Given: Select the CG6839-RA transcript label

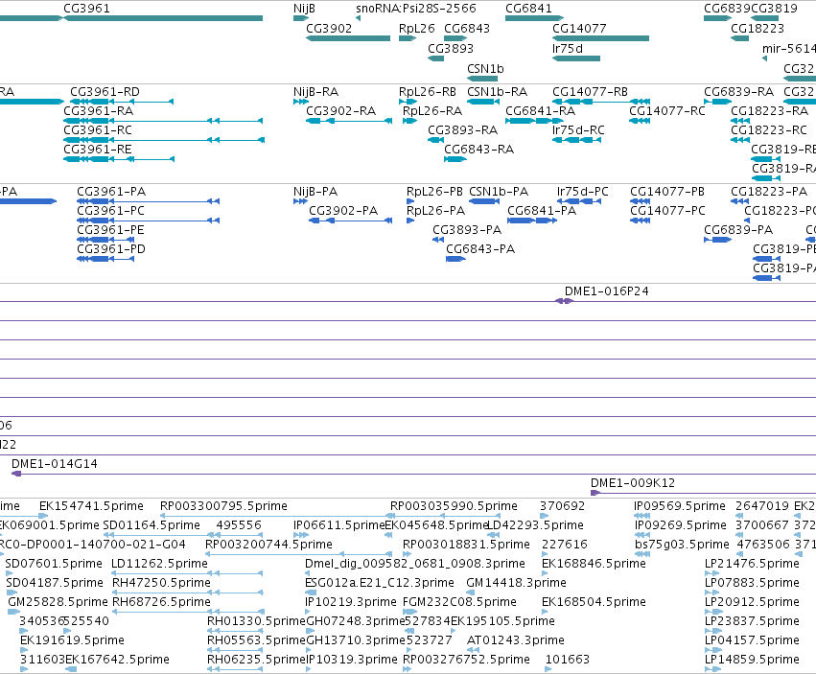Looking at the screenshot, I should tap(739, 92).
